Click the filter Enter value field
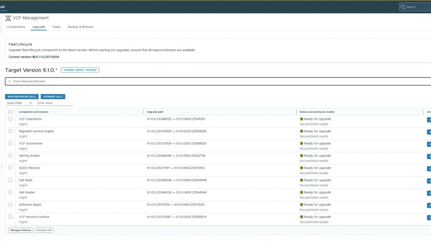This screenshot has height=242, width=431. pos(55,103)
